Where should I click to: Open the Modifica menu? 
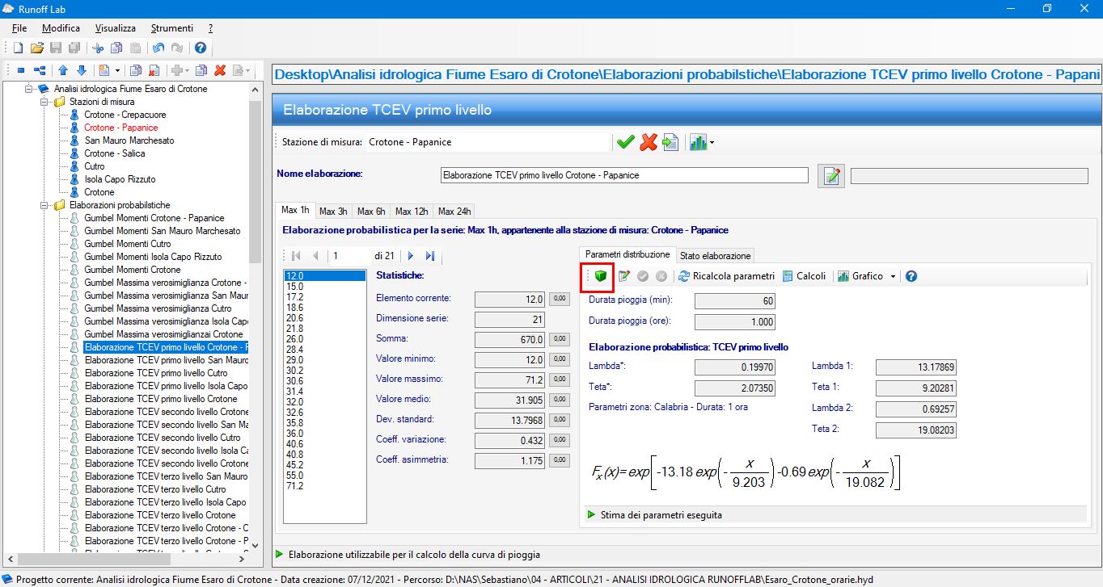click(x=61, y=27)
